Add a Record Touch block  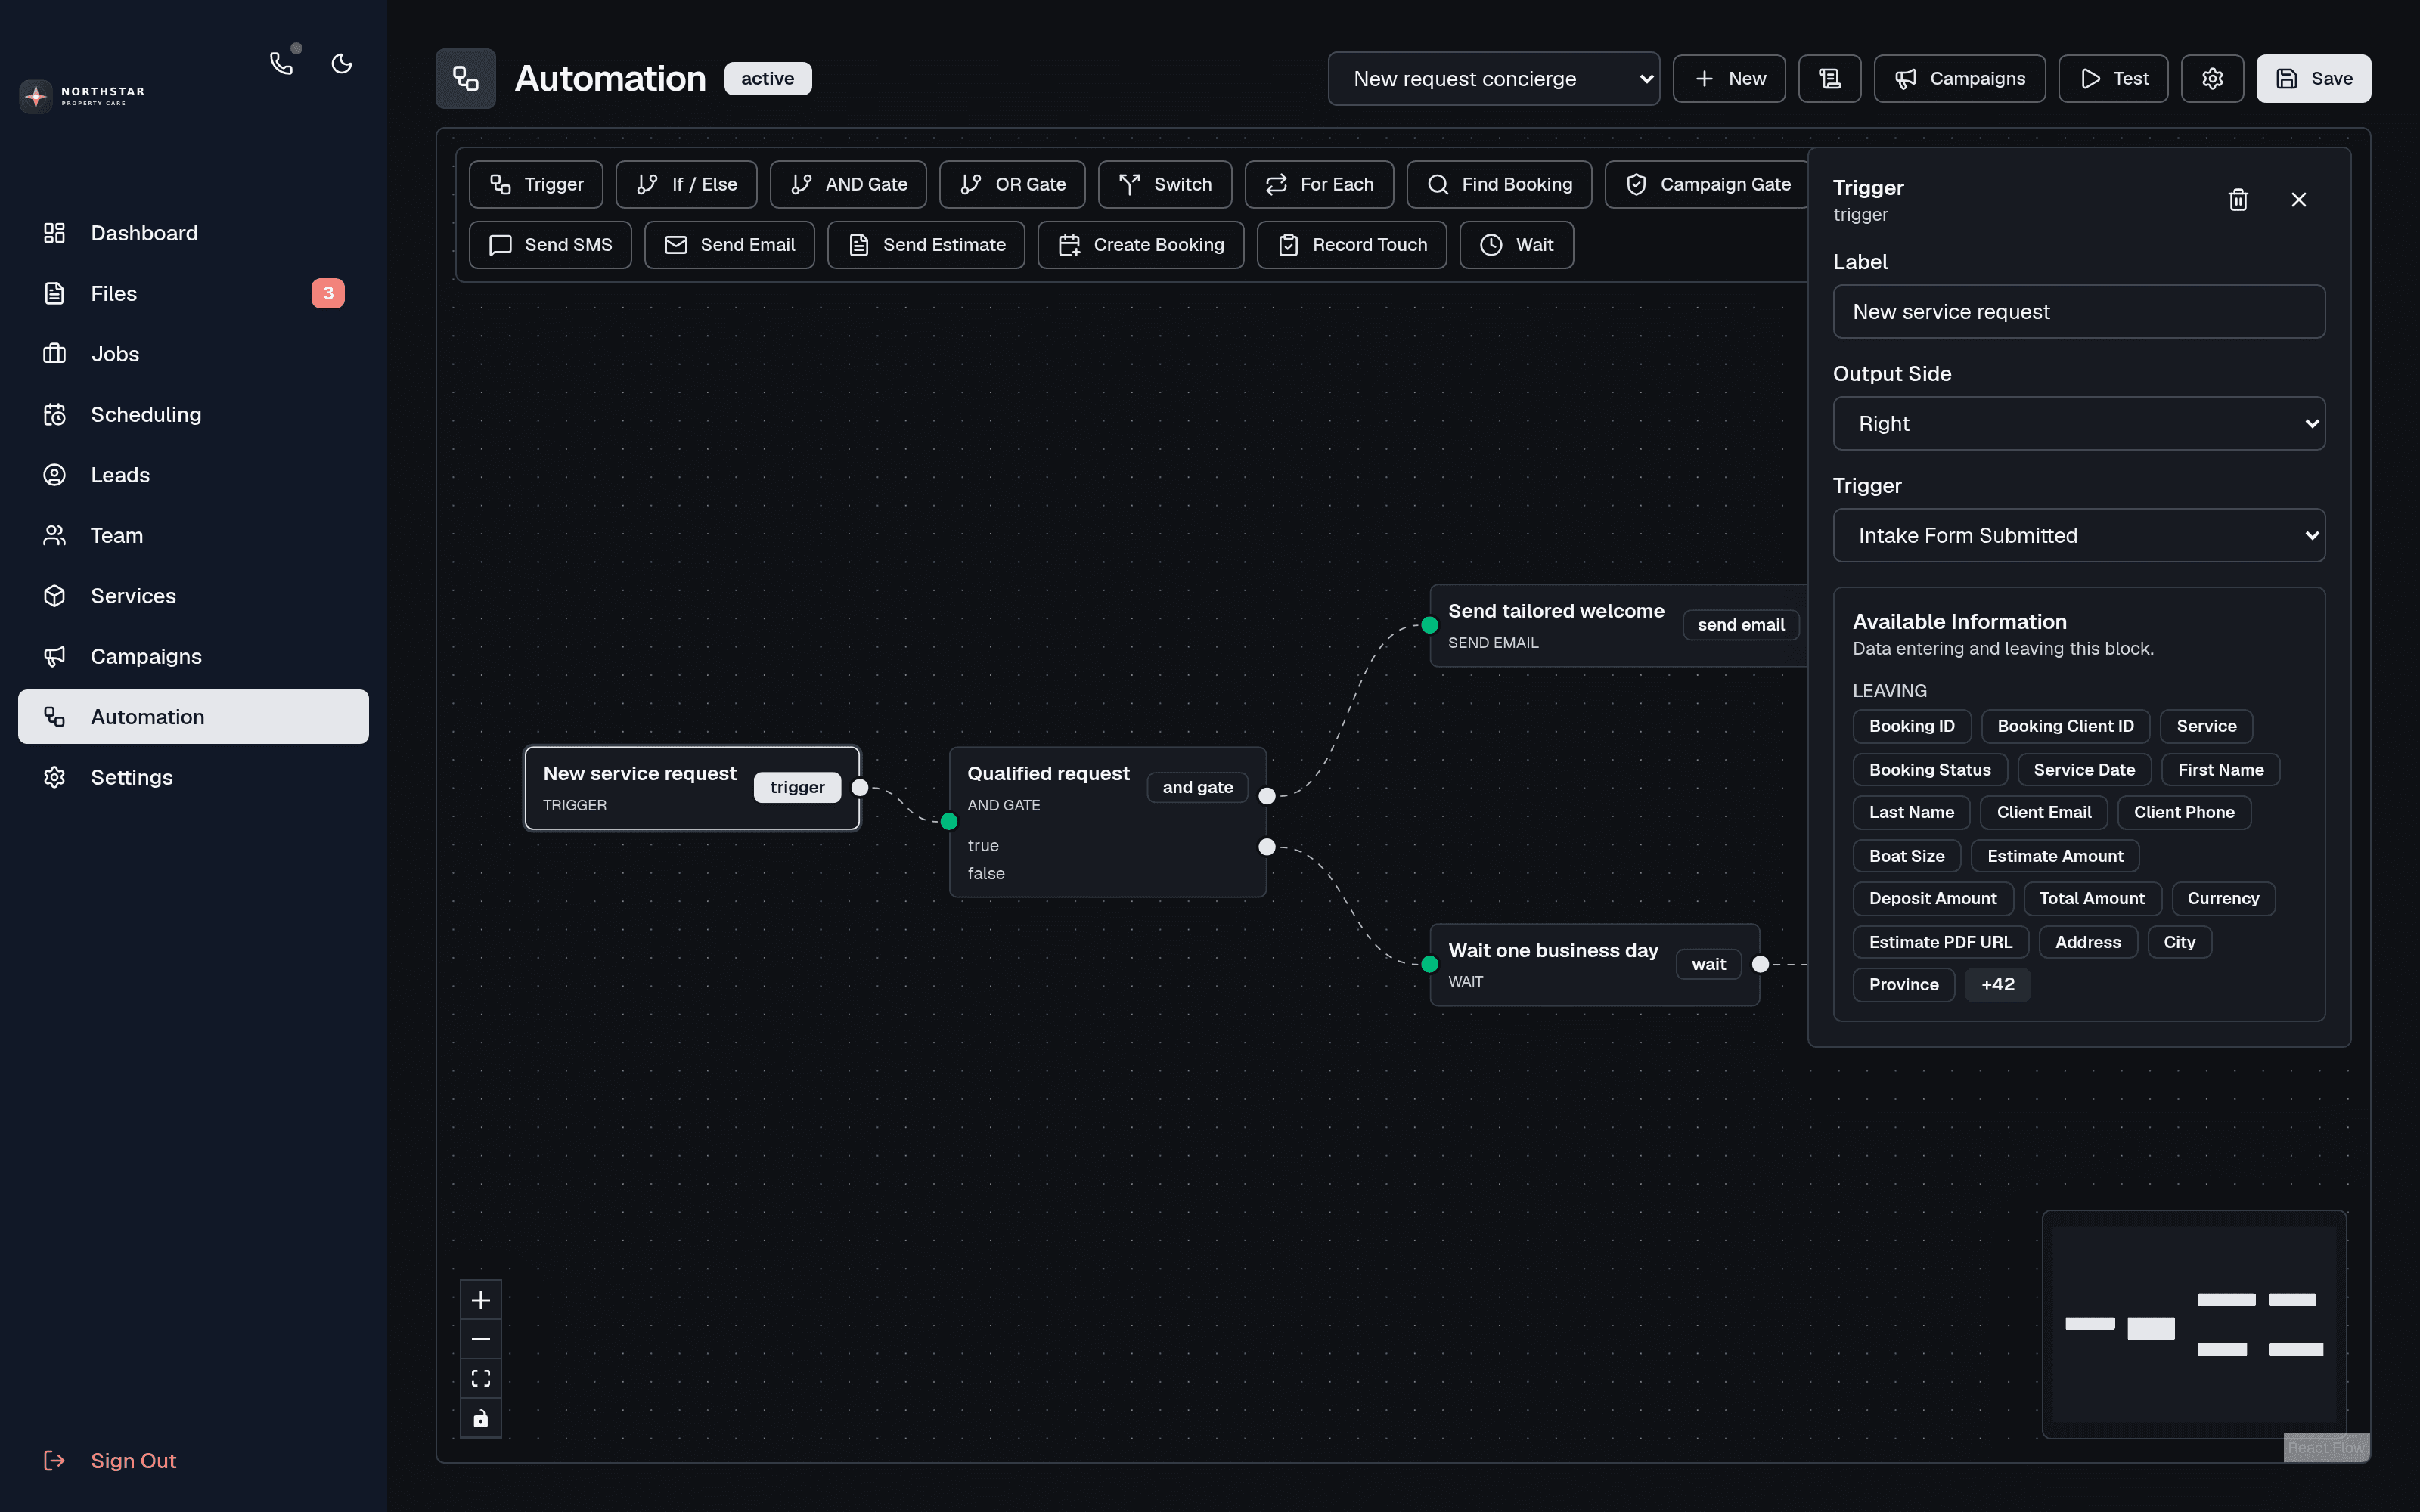[x=1351, y=245]
